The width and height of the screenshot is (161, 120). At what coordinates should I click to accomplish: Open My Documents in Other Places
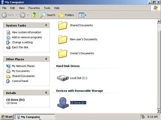click(x=21, y=71)
